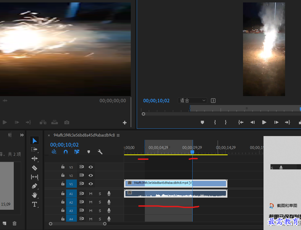
Task: Click drag-audio-only waveform icon in Source monitor
Action: pos(5,100)
